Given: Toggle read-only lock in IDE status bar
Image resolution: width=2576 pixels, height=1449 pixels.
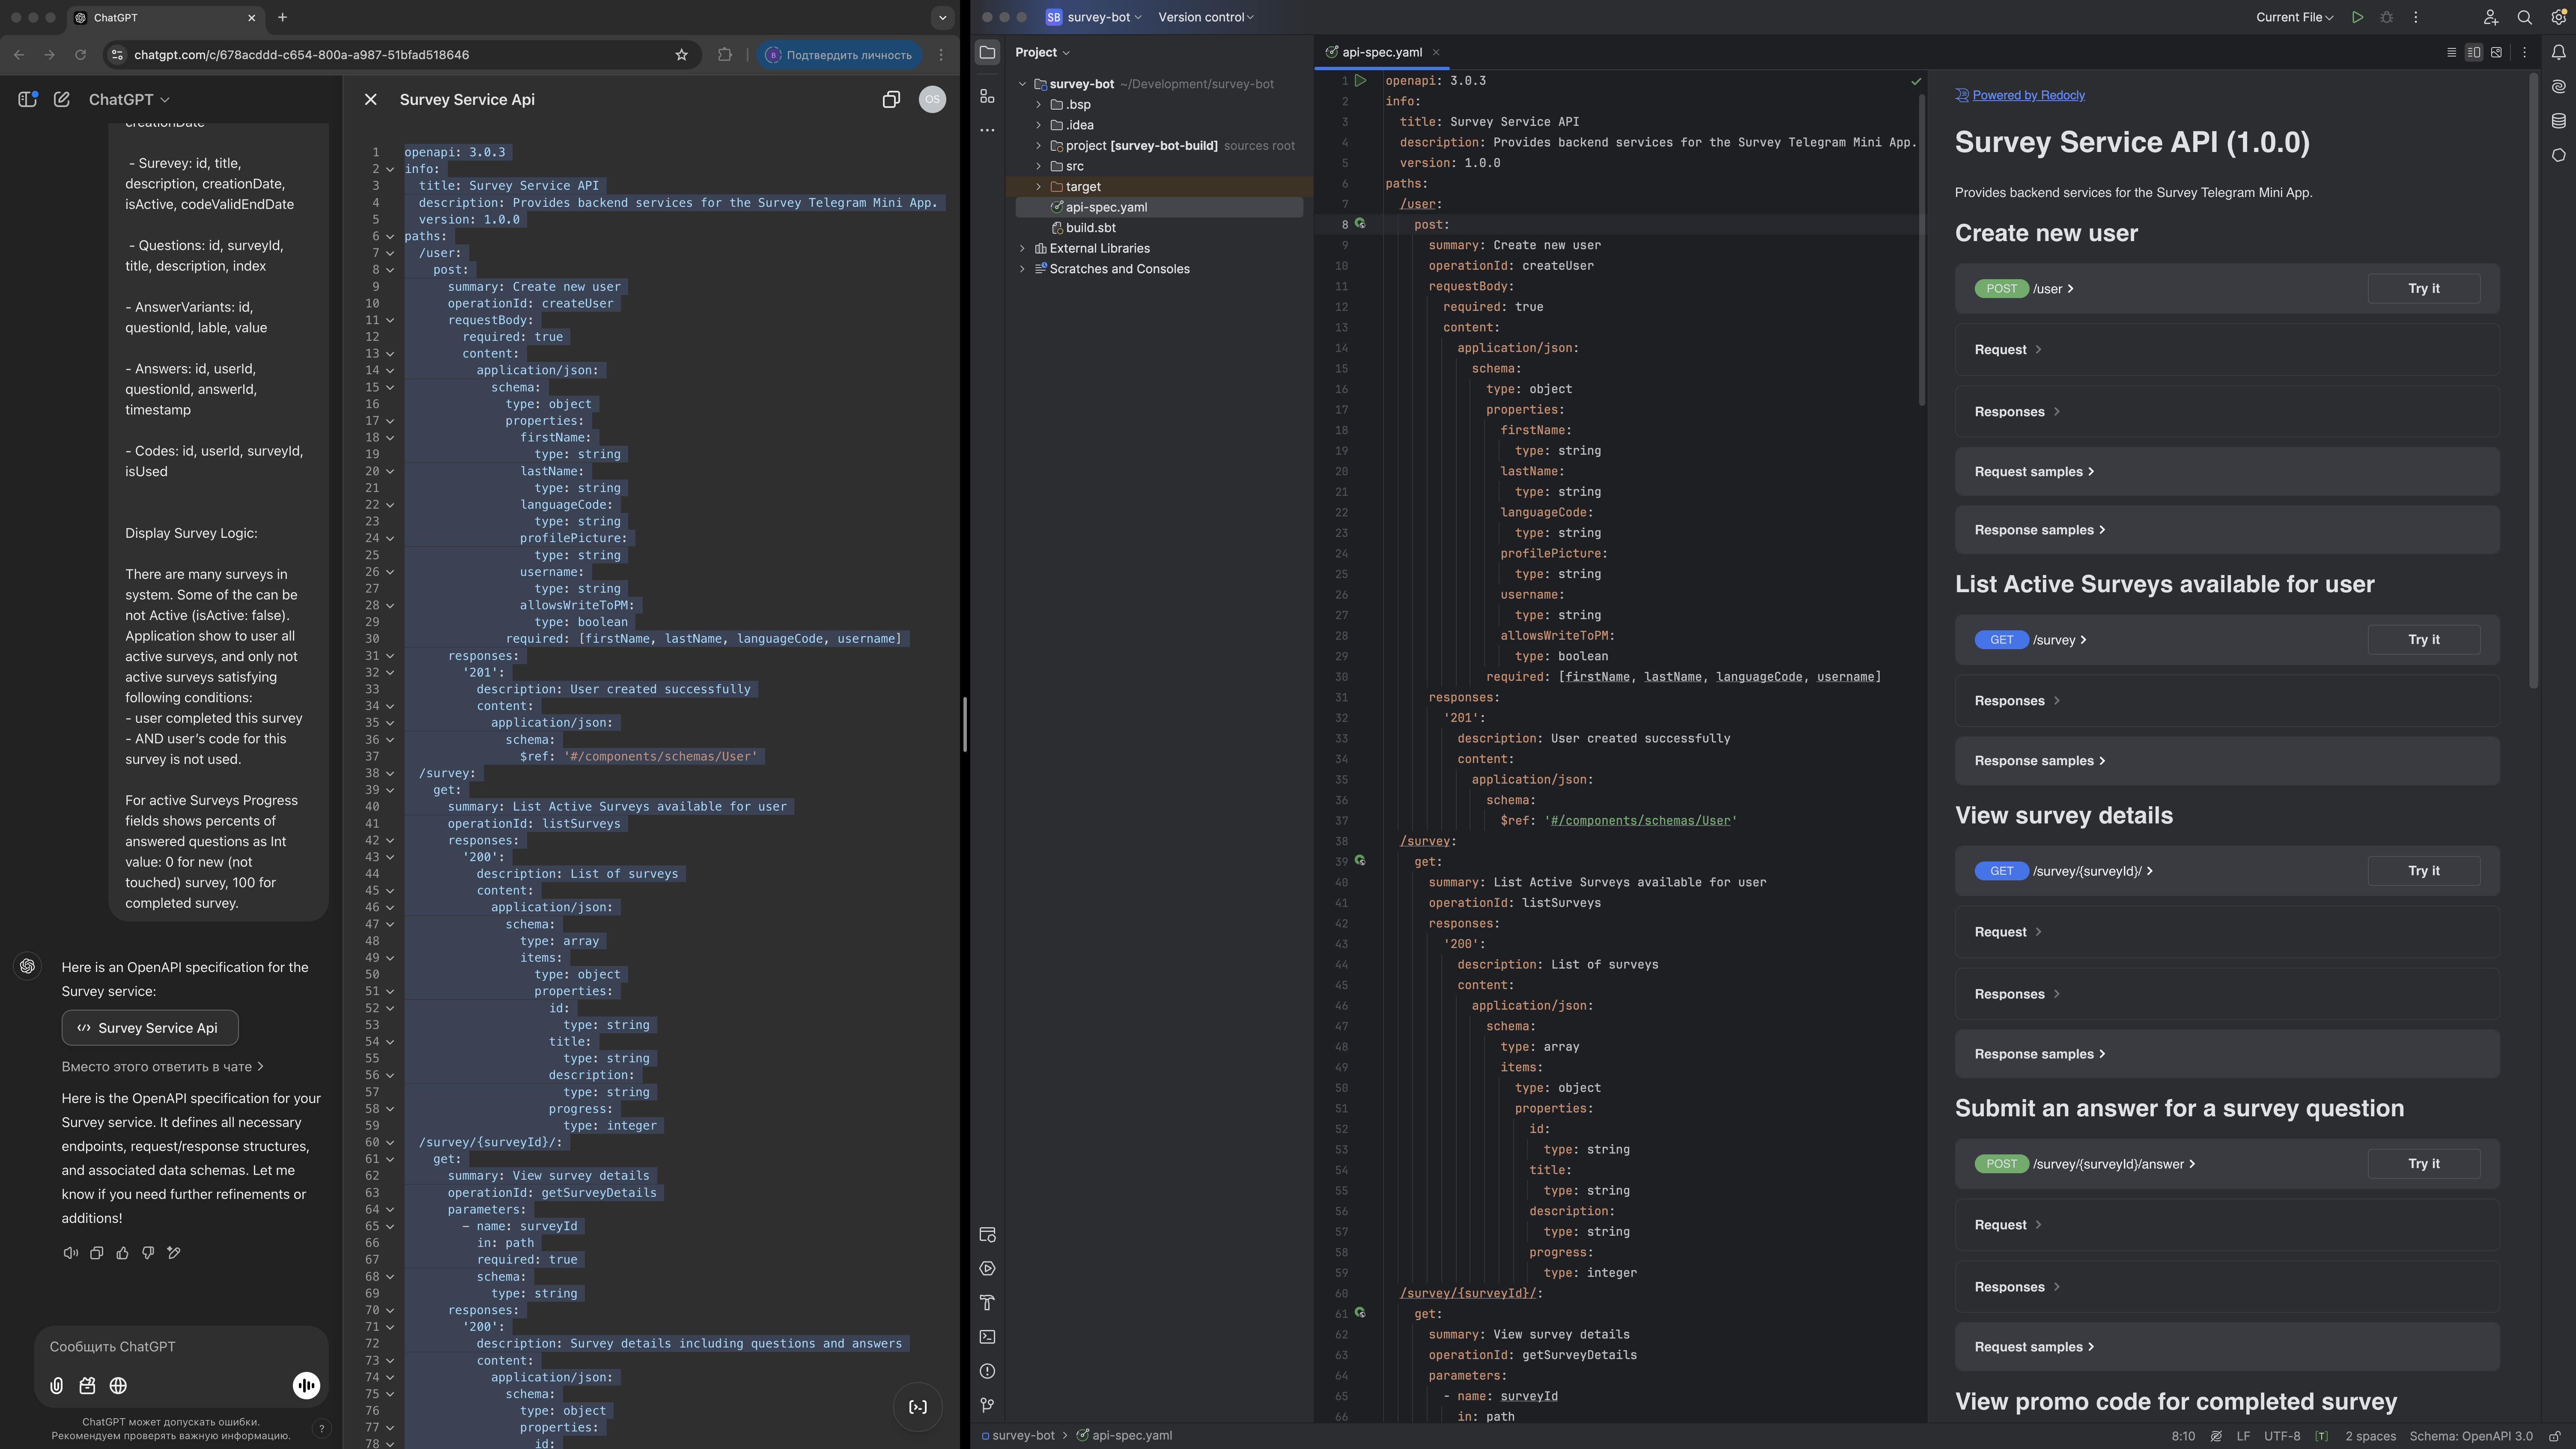Looking at the screenshot, I should [x=2555, y=1436].
